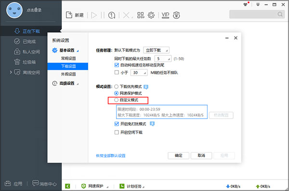This screenshot has height=191, width=289.
Task: Click the QR code toolbar icon
Action: click(x=141, y=15)
